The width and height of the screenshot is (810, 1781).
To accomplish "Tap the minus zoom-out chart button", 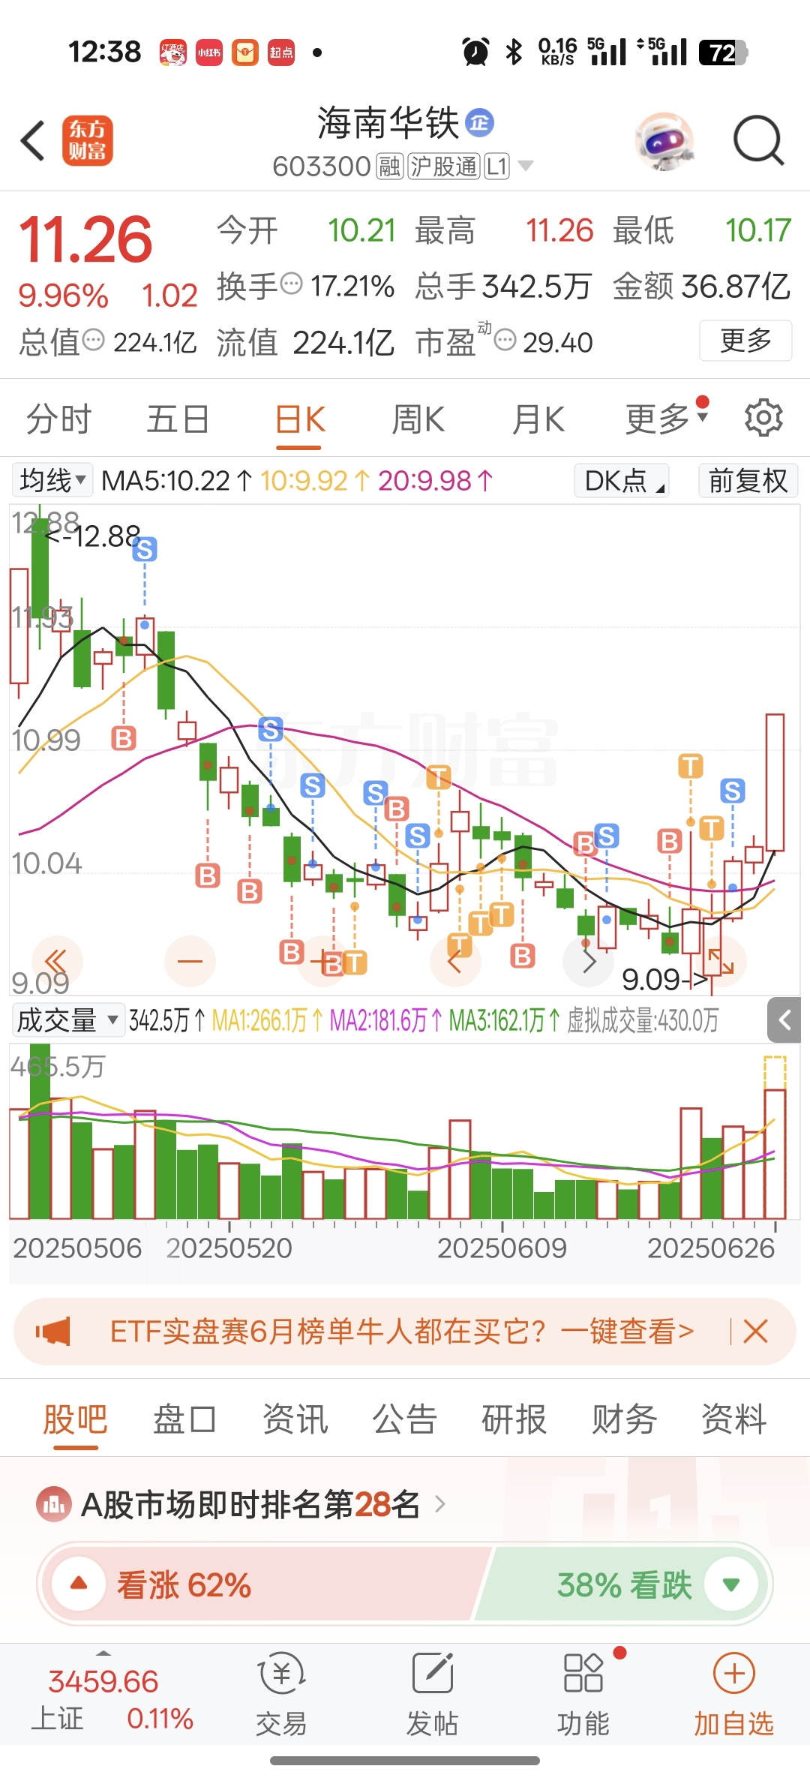I will click(190, 961).
